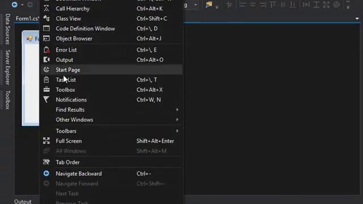Screen dimensions: 363x204
Task: Choose Task List menu entry
Action: 111,79
